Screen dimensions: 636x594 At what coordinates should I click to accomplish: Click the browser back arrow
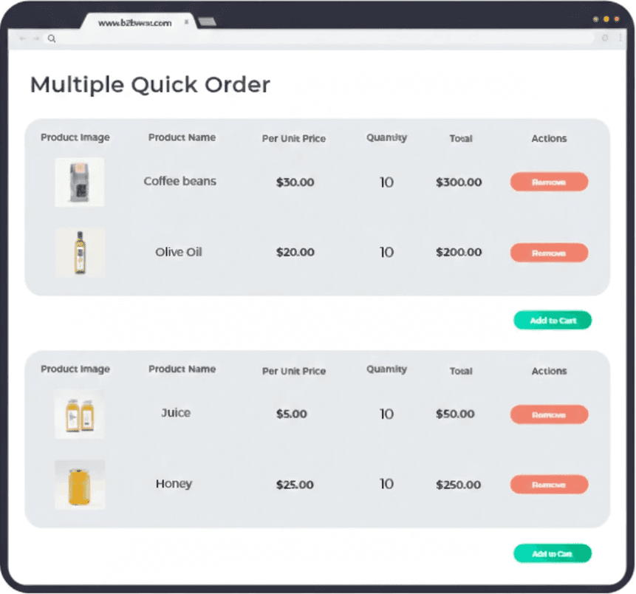point(22,38)
